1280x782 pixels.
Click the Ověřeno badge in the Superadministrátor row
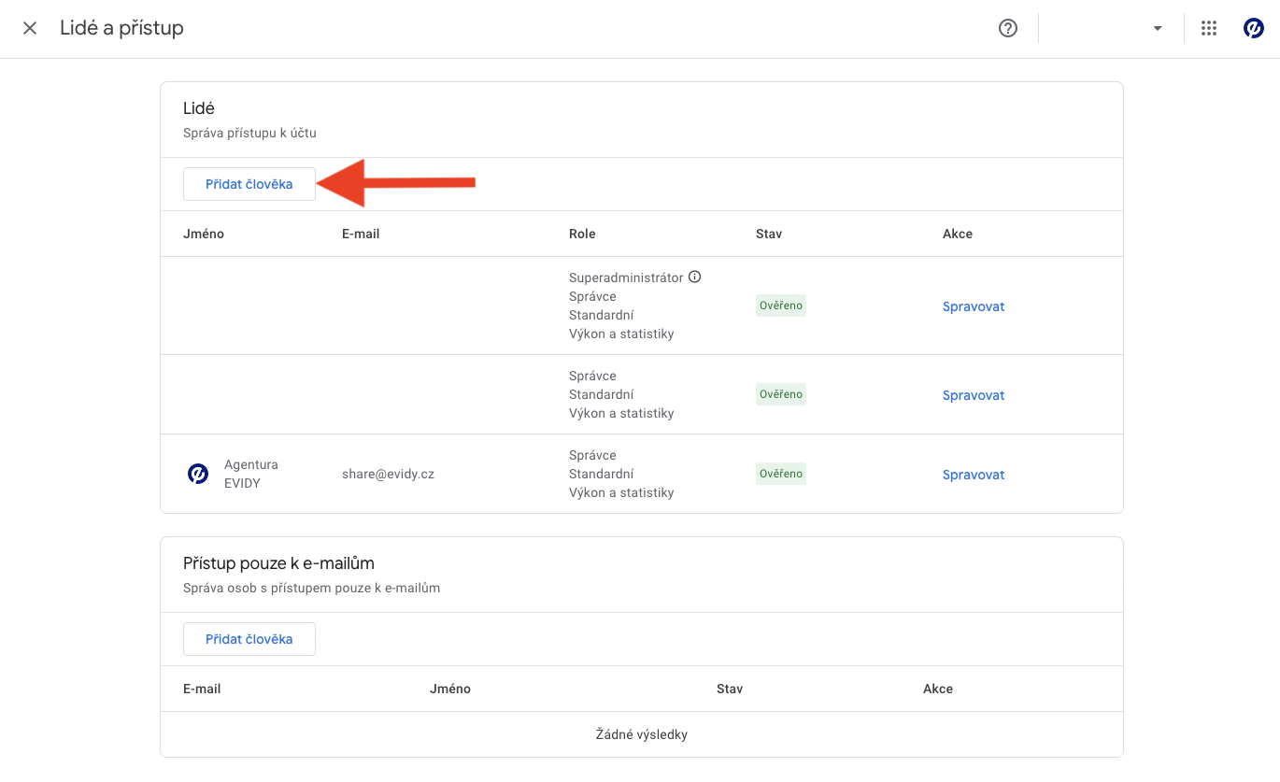[780, 306]
